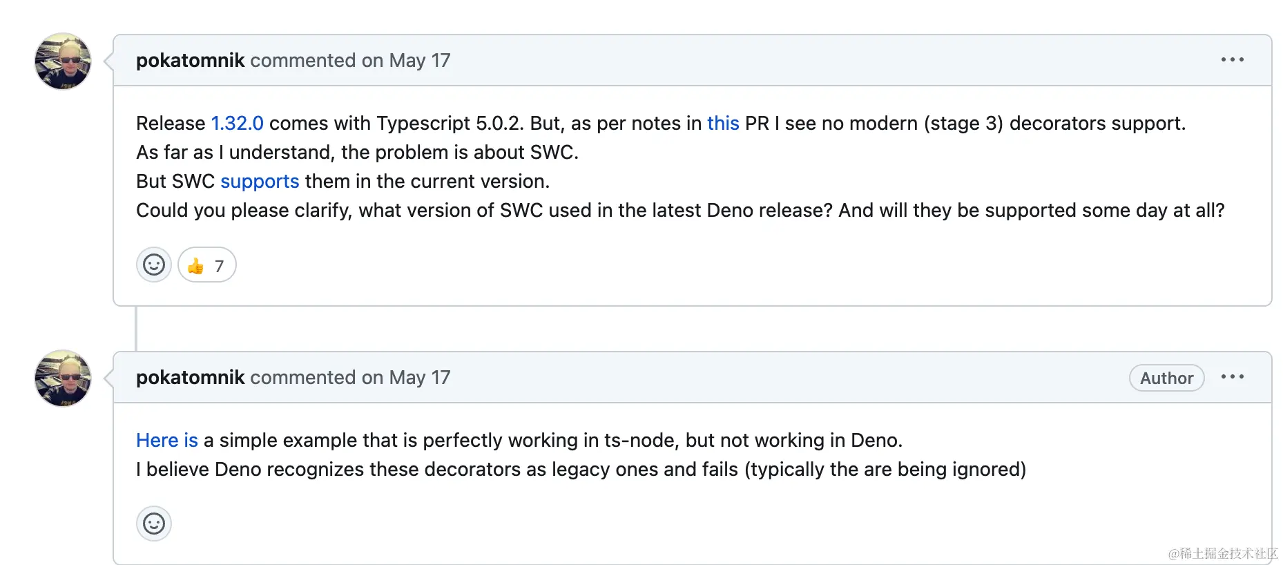The height and width of the screenshot is (565, 1283).
Task: Follow the "supports" SWC link
Action: point(260,182)
